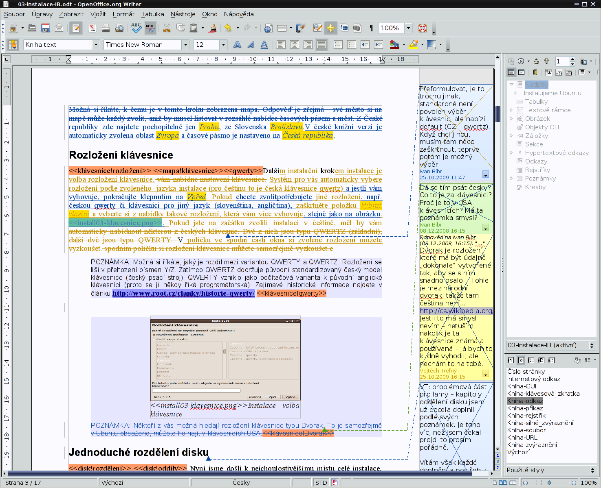Click Fill Format Mode paint bucket
601x488 pixels.
point(577,360)
